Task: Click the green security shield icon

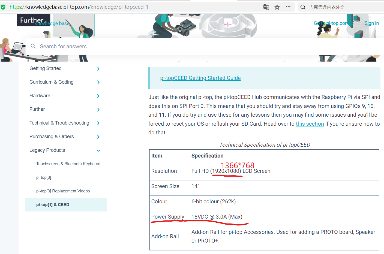Action: [3, 7]
